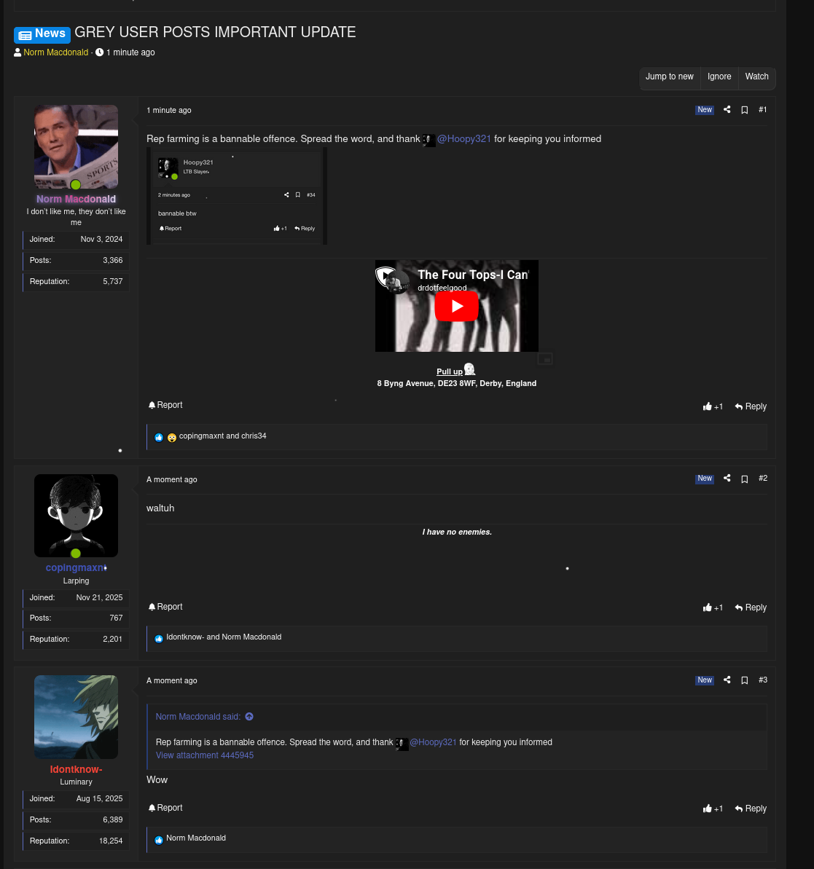814x869 pixels.
Task: Click the like reaction icon under copingmaxn's post
Action: tap(159, 638)
